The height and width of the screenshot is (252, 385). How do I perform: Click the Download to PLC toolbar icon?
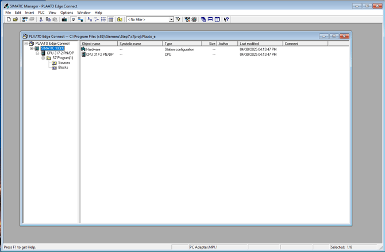point(64,20)
